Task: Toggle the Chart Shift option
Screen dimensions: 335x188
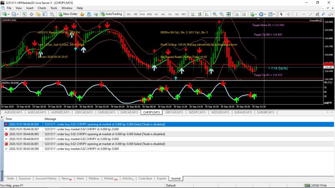Action: (x=243, y=14)
